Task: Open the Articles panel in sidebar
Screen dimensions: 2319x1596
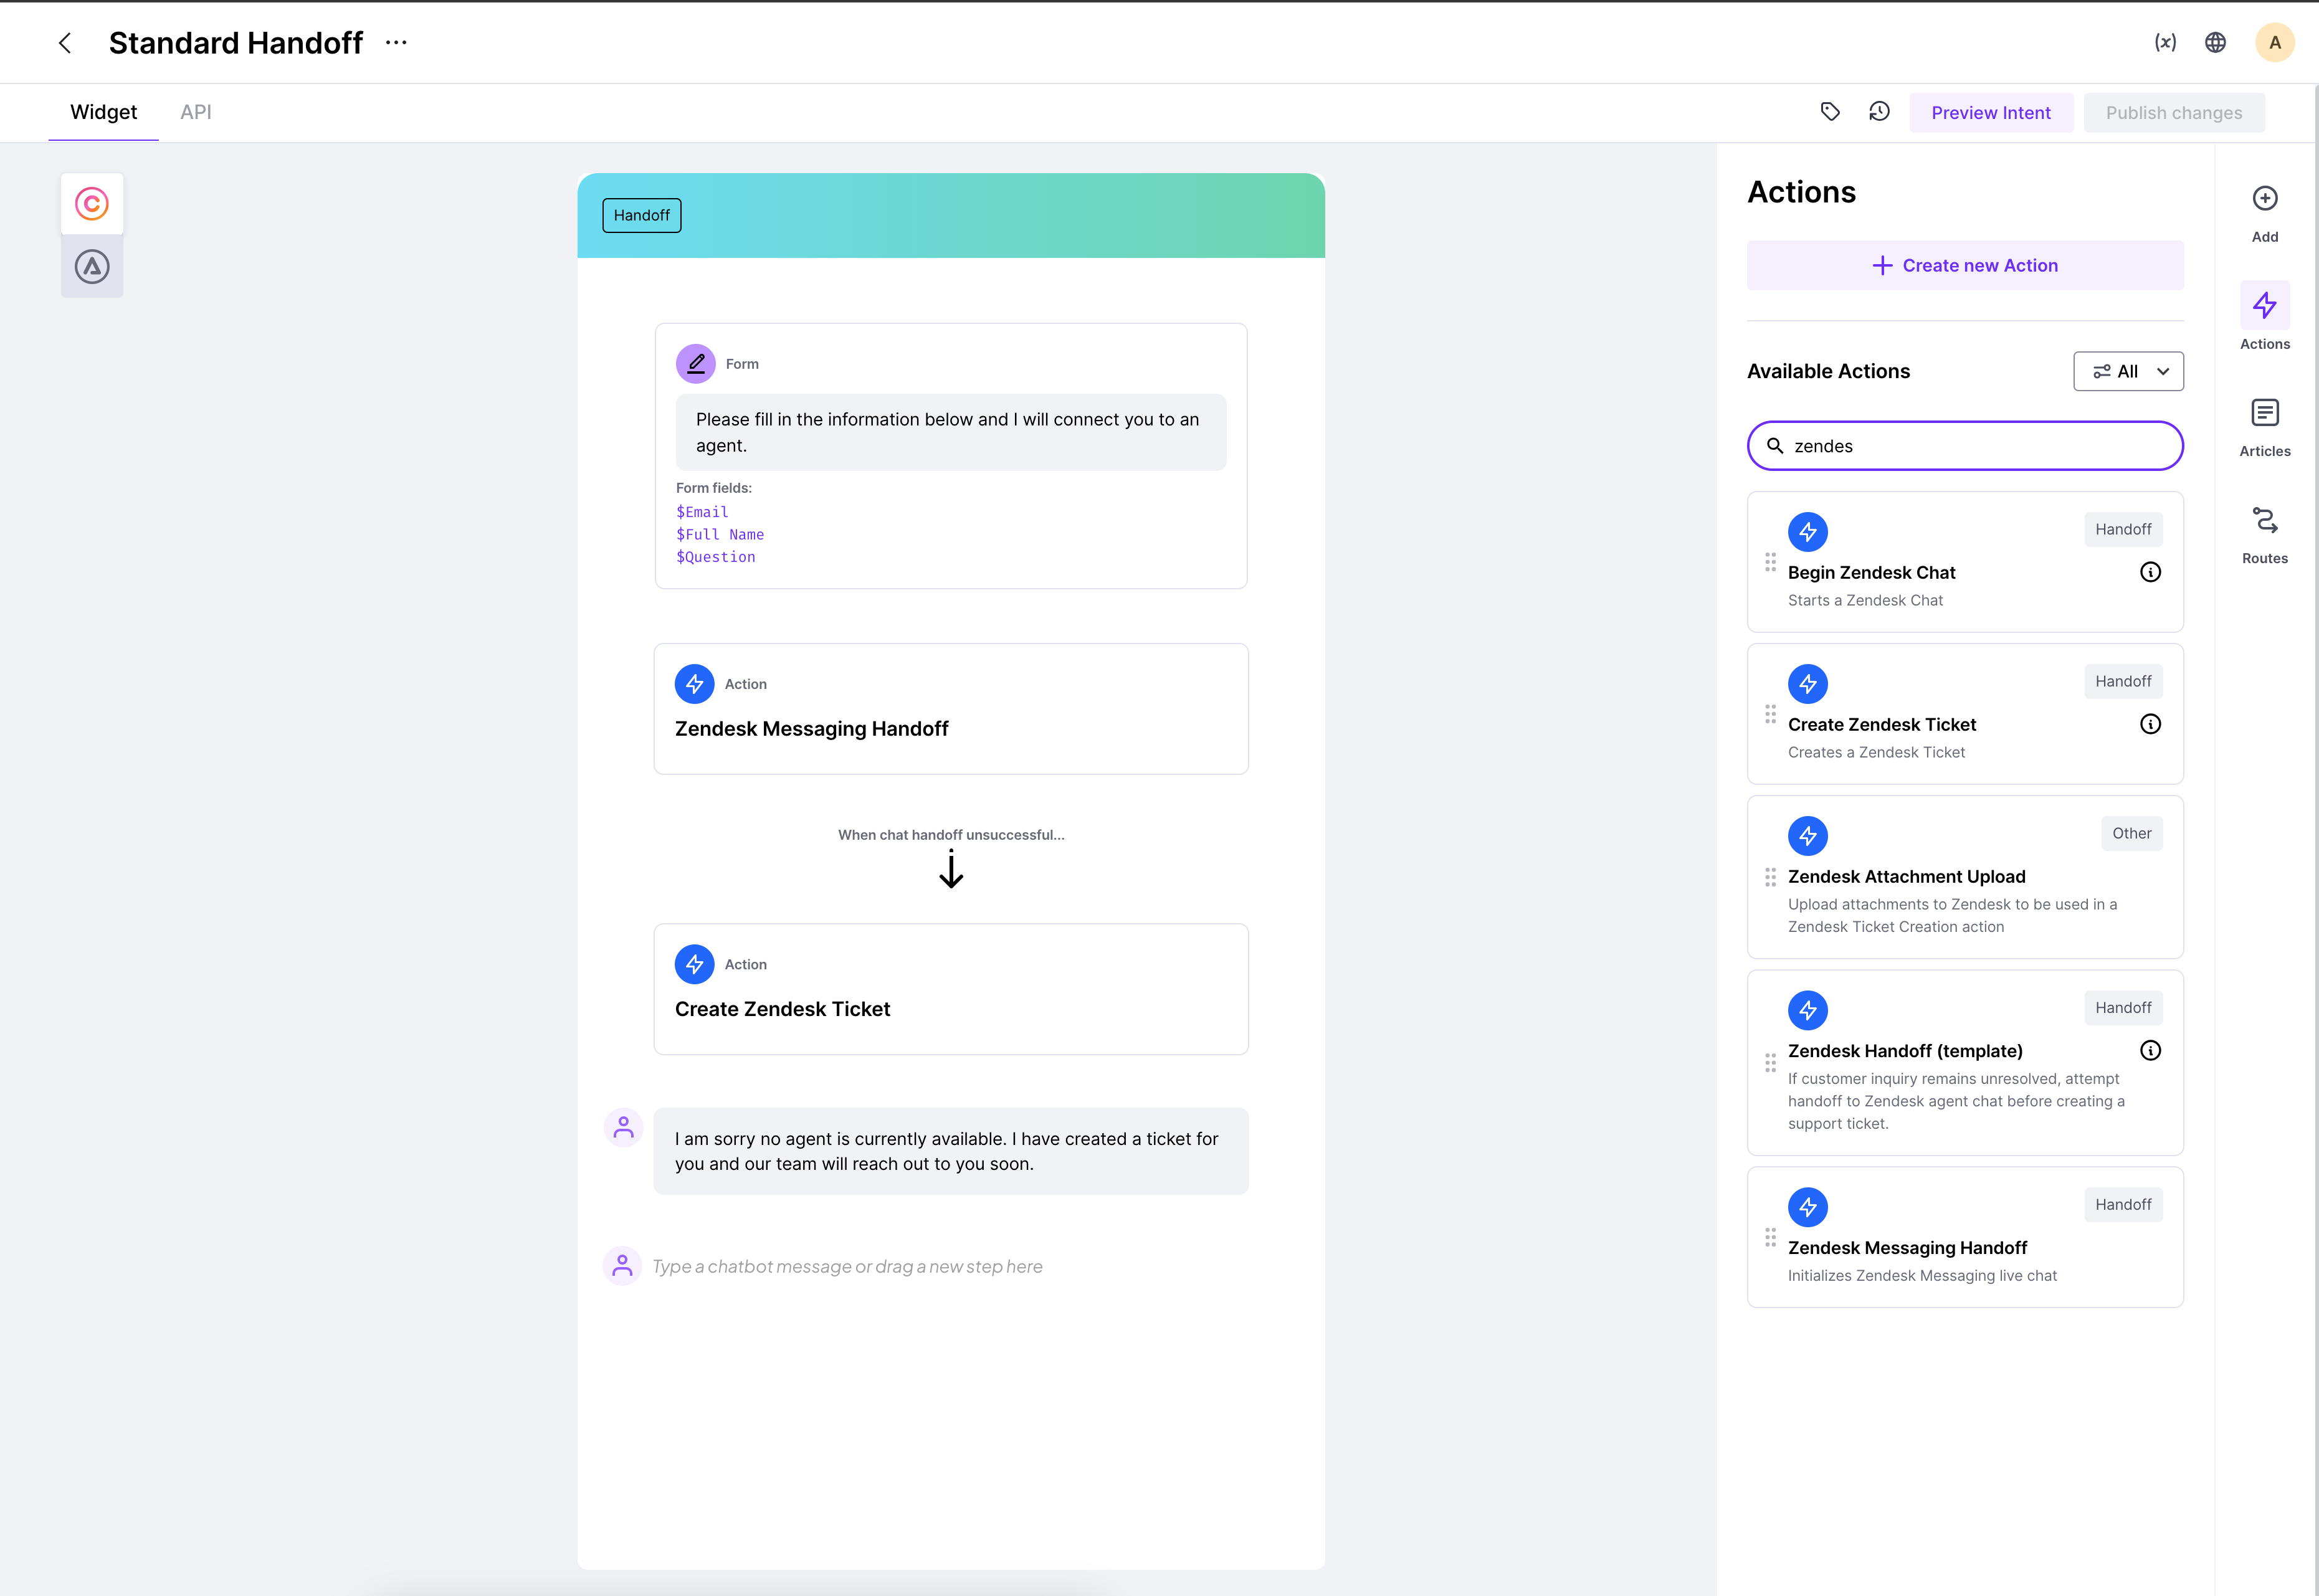Action: pyautogui.click(x=2265, y=427)
